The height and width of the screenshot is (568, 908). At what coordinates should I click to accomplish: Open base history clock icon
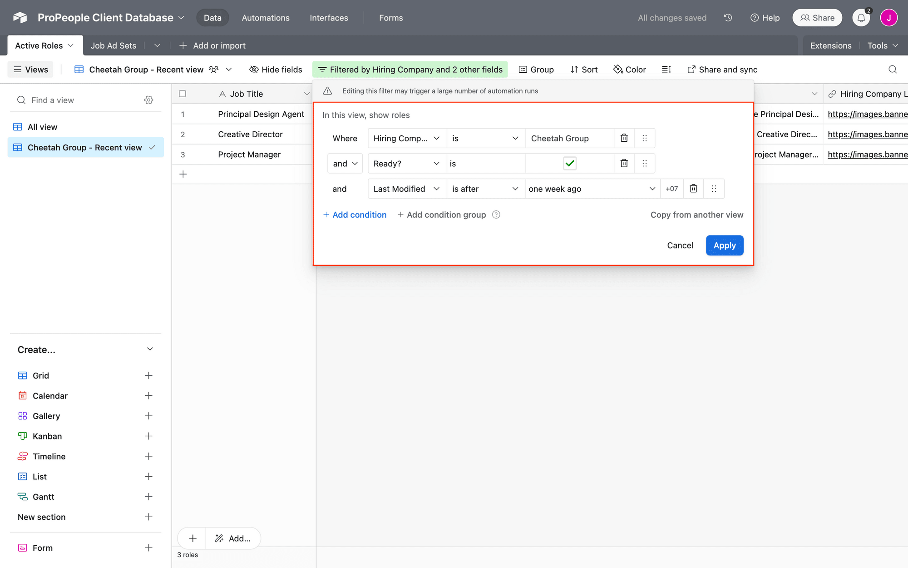point(728,18)
